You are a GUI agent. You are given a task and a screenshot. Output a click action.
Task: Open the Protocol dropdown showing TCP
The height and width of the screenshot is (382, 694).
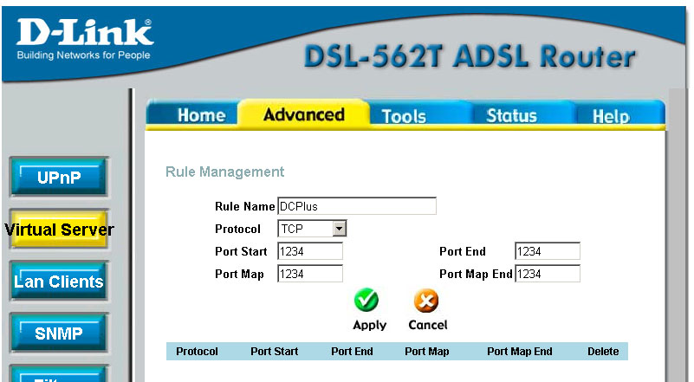tap(312, 229)
